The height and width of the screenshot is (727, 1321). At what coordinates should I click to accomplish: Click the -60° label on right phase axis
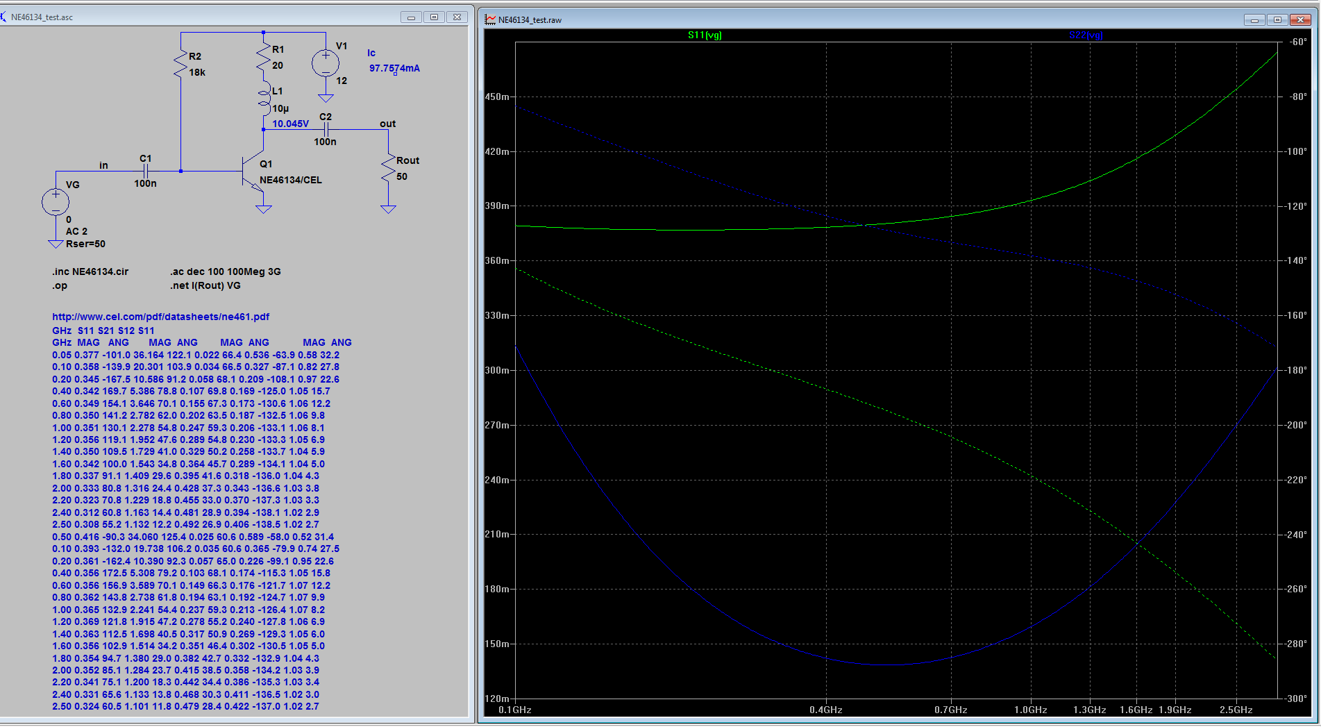tap(1298, 42)
